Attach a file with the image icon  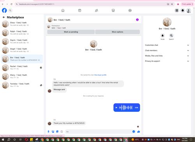pyautogui.click(x=53, y=132)
